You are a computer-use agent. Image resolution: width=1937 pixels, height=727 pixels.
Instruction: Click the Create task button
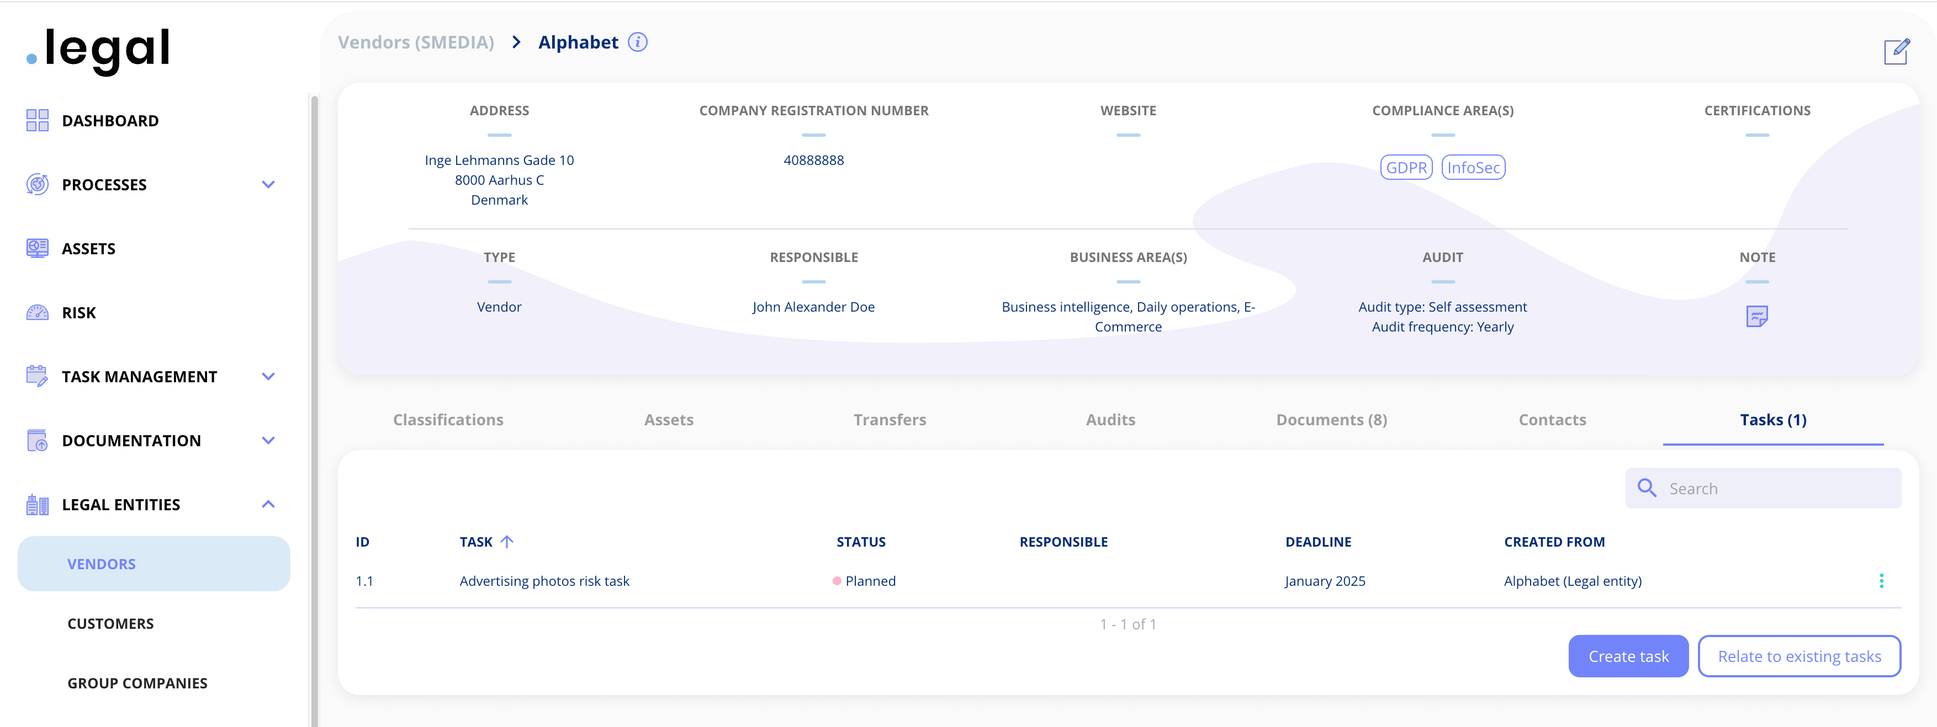point(1628,656)
